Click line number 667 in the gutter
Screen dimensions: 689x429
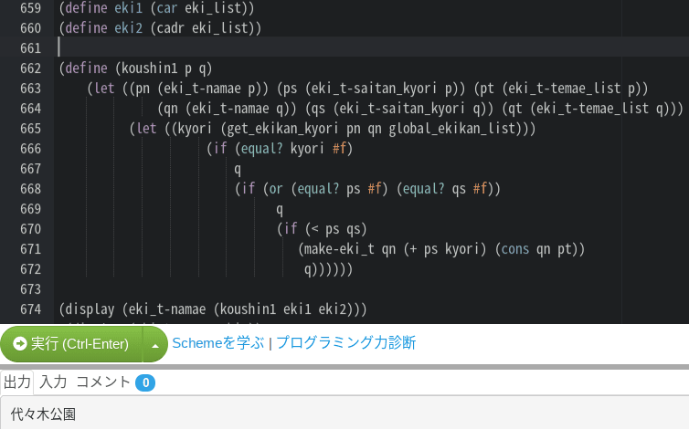30,169
